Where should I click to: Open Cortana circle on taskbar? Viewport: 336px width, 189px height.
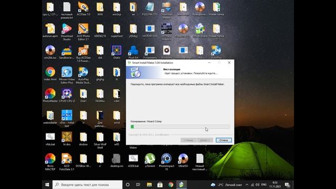coord(128,184)
